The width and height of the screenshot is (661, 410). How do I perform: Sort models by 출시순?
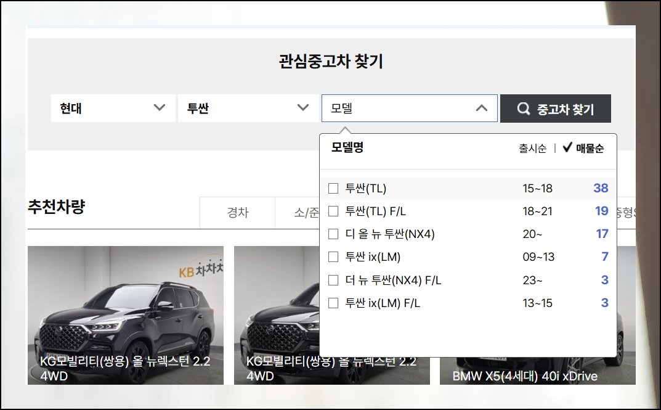(x=532, y=149)
